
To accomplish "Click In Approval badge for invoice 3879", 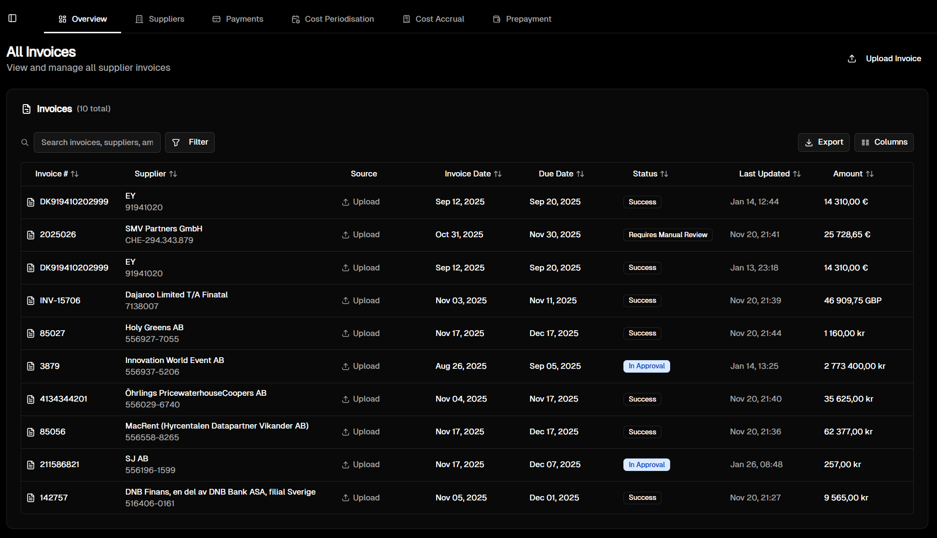I will pos(647,366).
